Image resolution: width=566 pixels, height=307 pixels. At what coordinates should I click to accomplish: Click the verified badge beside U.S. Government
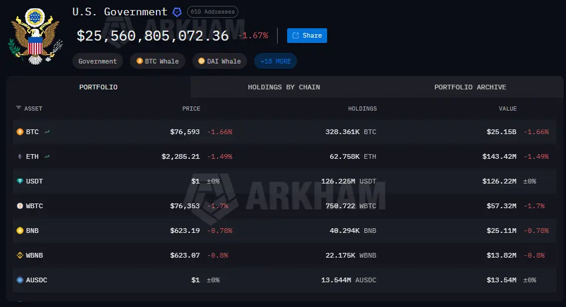(x=177, y=12)
